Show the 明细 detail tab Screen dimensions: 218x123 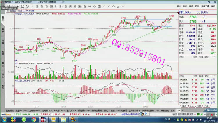tap(184, 106)
